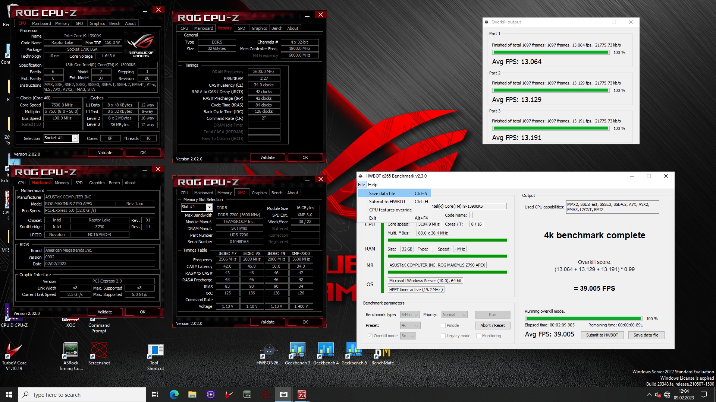The image size is (716, 402).
Task: Click the Core speed 3184.9 MHz field
Action: pyautogui.click(x=429, y=224)
